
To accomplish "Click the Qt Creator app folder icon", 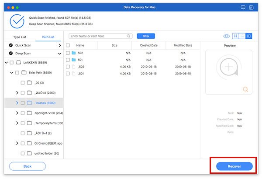I will click(29, 143).
